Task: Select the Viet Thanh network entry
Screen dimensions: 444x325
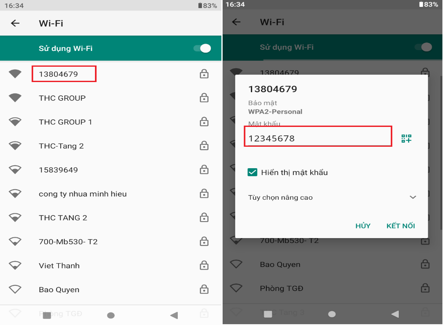Action: (59, 266)
